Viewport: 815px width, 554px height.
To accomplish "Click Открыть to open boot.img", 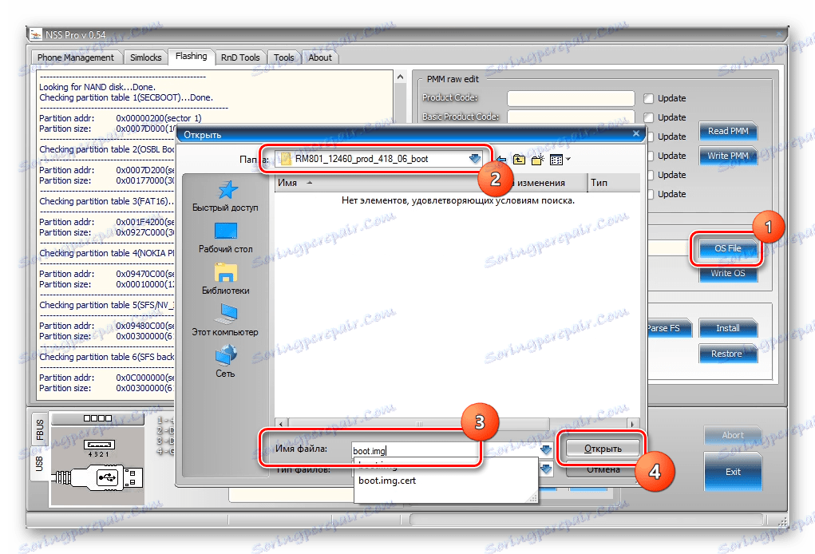I will tap(603, 449).
